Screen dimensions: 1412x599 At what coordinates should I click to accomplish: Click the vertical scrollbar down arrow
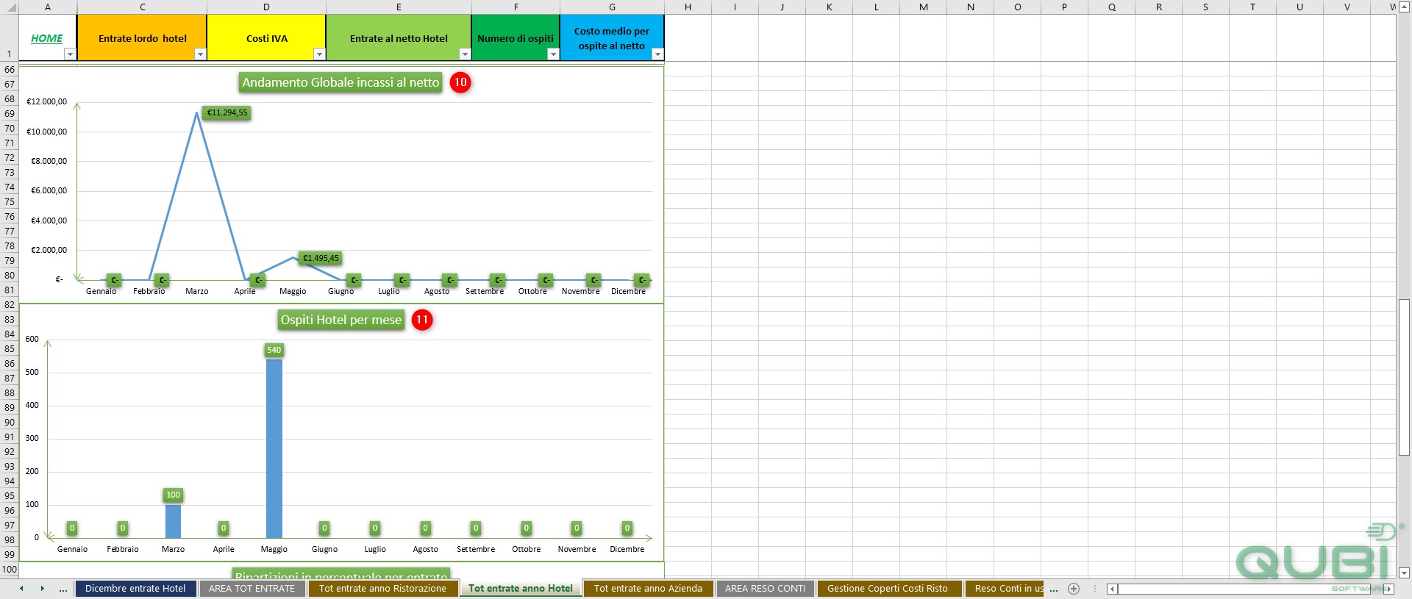[1404, 573]
